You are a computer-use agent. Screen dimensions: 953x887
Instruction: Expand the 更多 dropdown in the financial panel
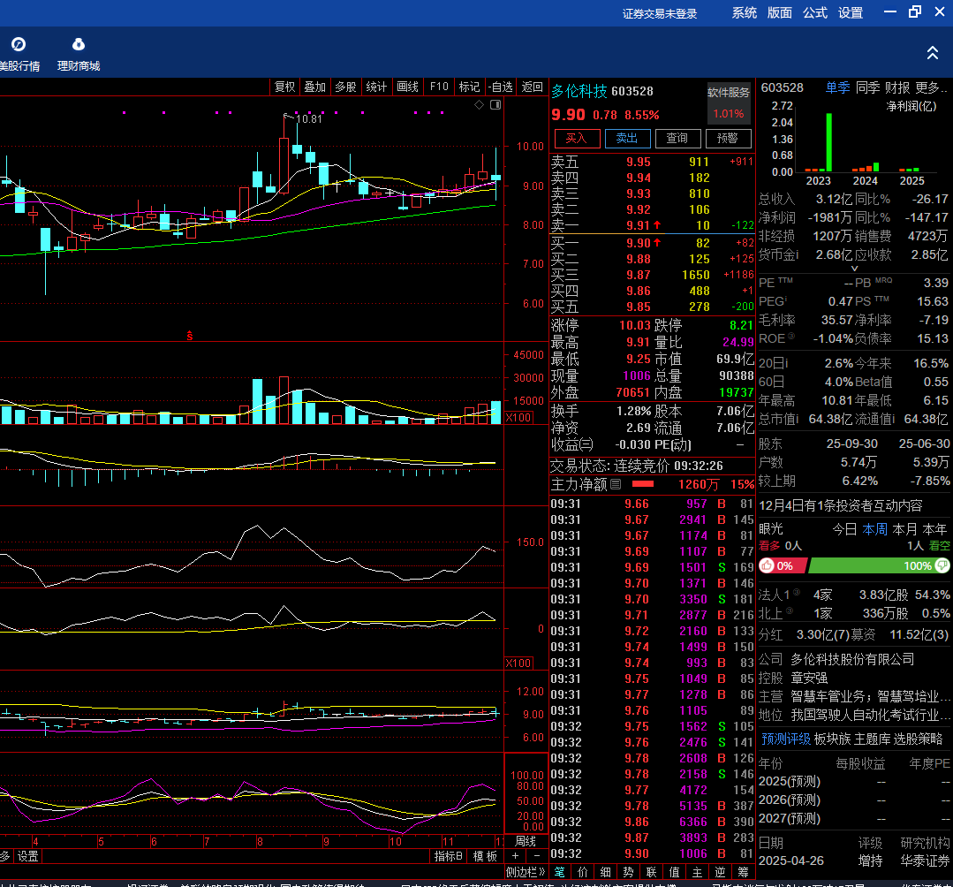[x=931, y=87]
